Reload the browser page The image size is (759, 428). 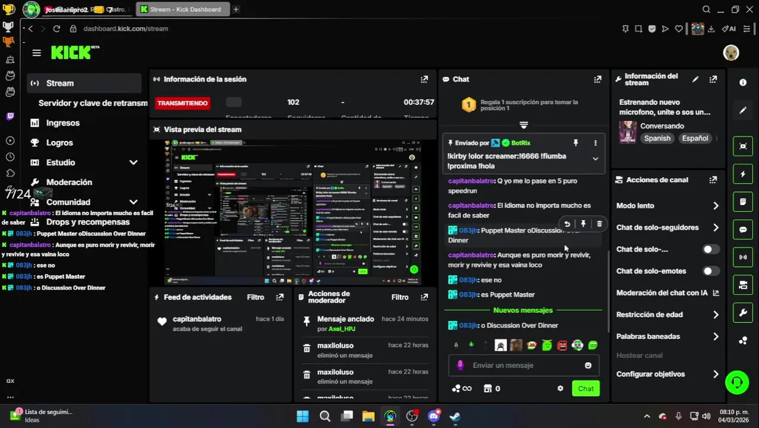56,29
